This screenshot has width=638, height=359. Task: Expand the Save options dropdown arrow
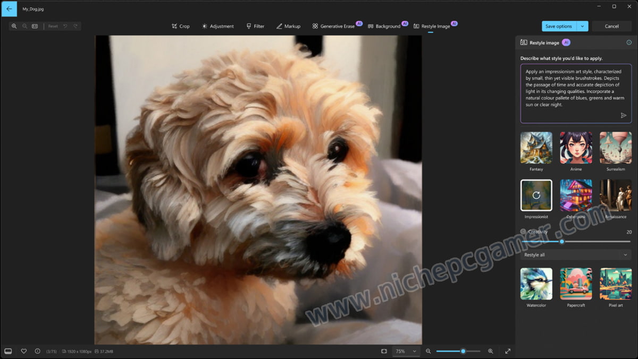[x=583, y=26]
